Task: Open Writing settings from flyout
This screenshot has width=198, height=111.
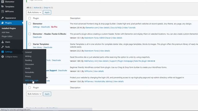Action: pyautogui.click(x=28, y=56)
